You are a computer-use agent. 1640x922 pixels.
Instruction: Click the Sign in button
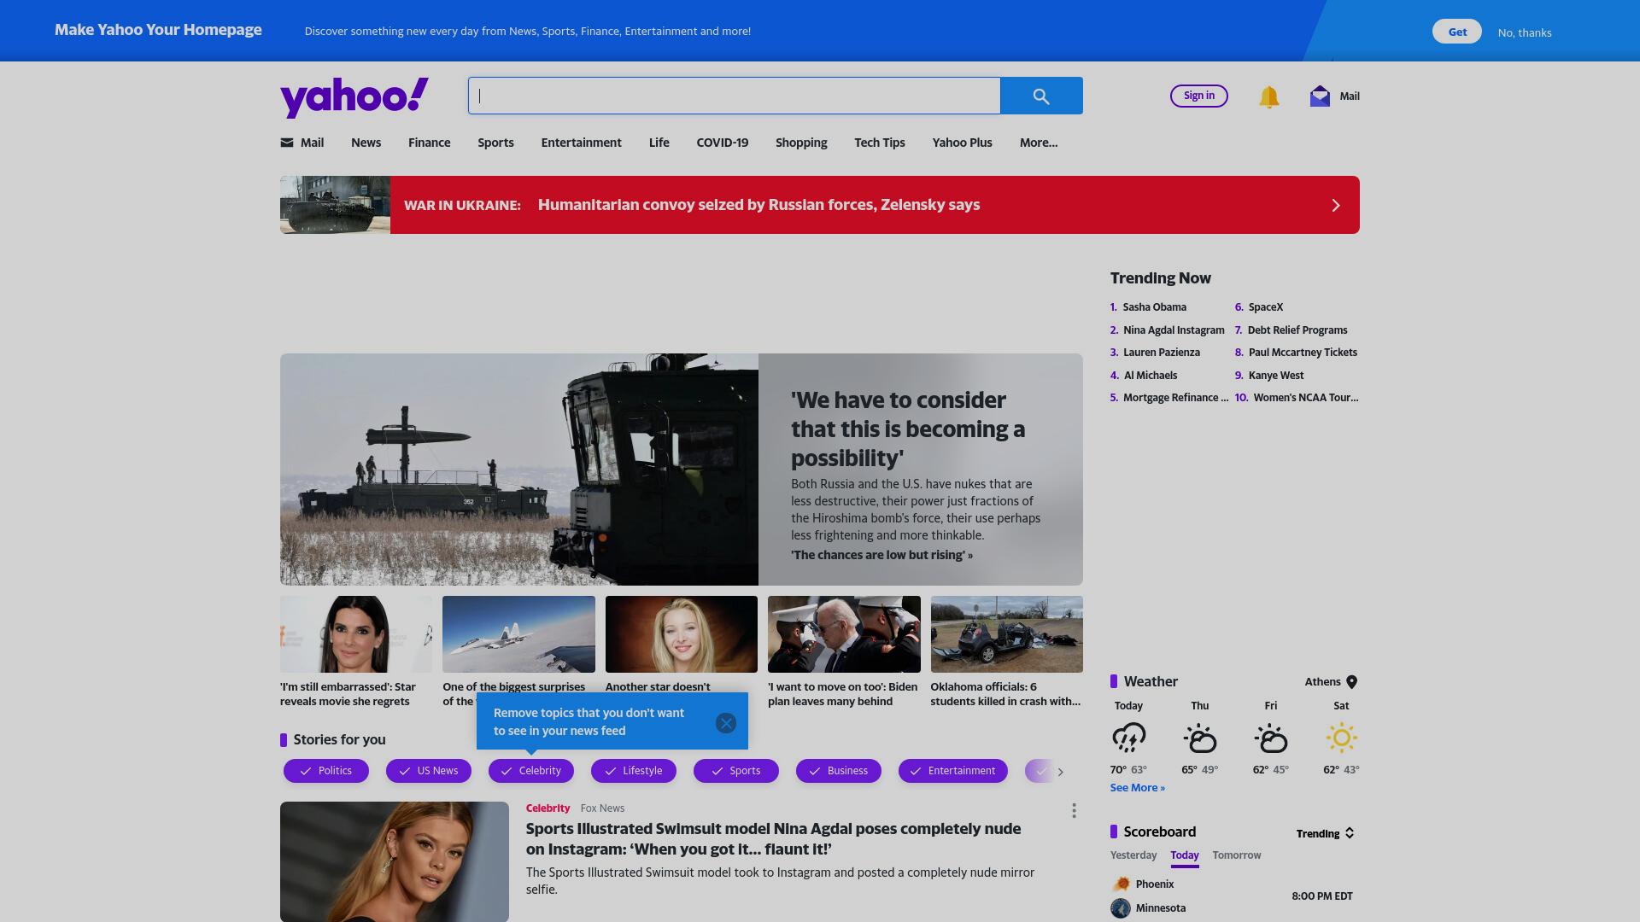click(1199, 96)
